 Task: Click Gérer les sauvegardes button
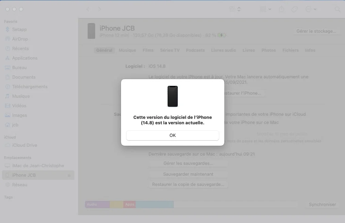point(188,163)
